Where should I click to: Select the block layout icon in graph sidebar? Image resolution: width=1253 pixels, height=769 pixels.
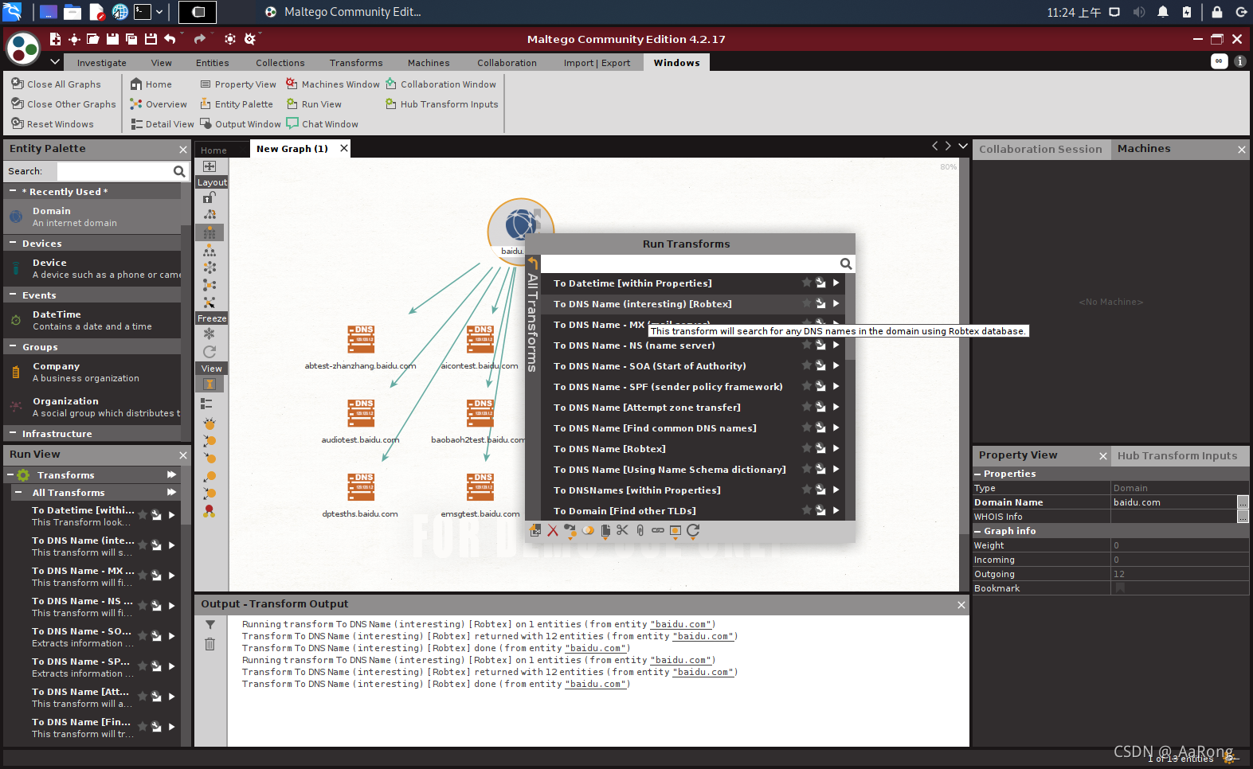click(x=209, y=232)
